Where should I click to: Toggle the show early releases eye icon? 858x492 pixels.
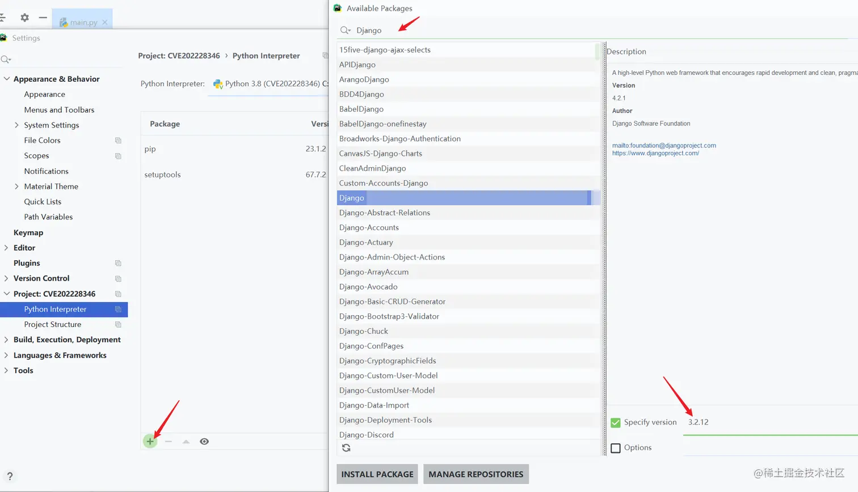click(x=204, y=442)
